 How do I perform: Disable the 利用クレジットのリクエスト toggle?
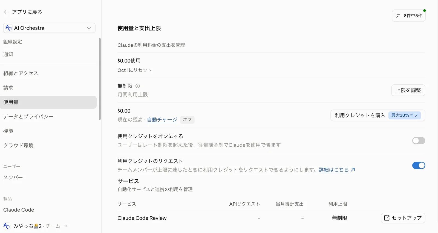pos(419,166)
